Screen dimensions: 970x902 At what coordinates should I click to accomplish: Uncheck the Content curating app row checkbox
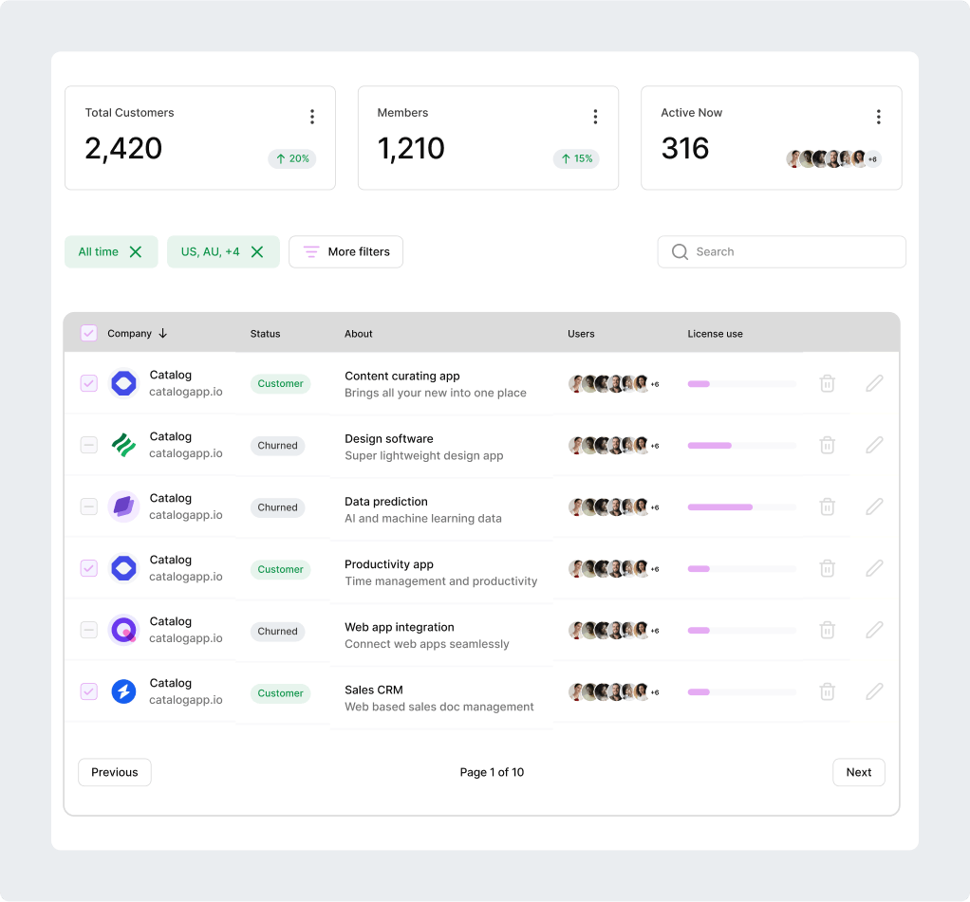pos(88,383)
